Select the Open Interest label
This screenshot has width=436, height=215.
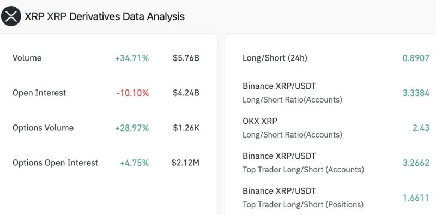pos(39,93)
